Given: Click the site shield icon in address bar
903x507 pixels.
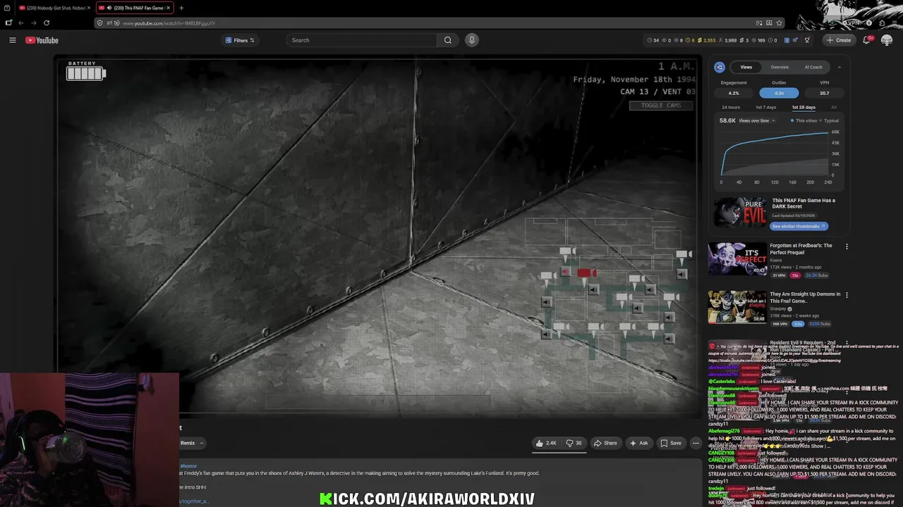Looking at the screenshot, I should [x=101, y=23].
